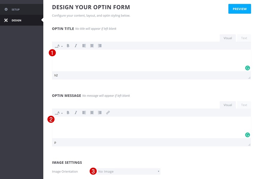Screen dimensions: 263x179
Task: Open Setup section in sidebar
Action: [16, 10]
